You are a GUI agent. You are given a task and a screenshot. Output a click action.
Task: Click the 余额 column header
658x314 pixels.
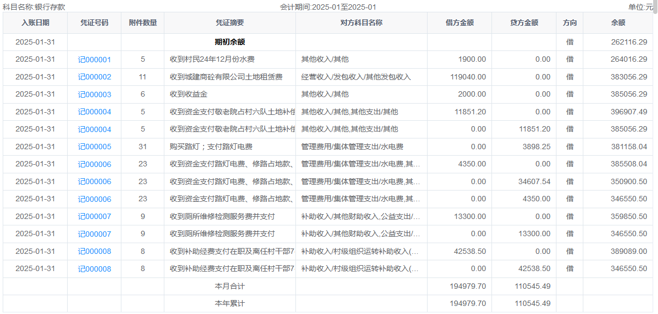click(x=618, y=23)
